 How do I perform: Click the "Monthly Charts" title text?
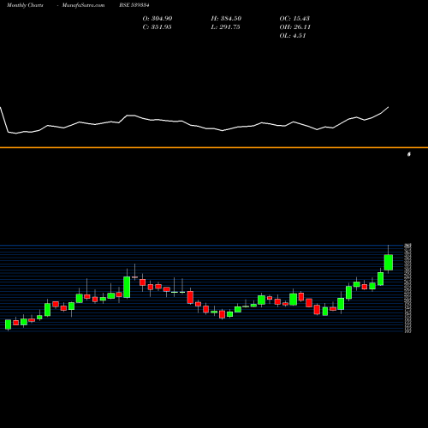click(x=25, y=5)
